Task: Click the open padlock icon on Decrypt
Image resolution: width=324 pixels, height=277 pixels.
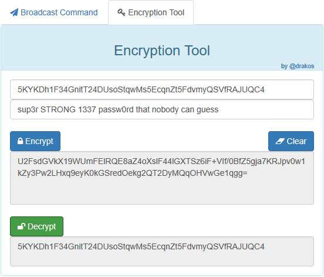Action: pos(21,226)
